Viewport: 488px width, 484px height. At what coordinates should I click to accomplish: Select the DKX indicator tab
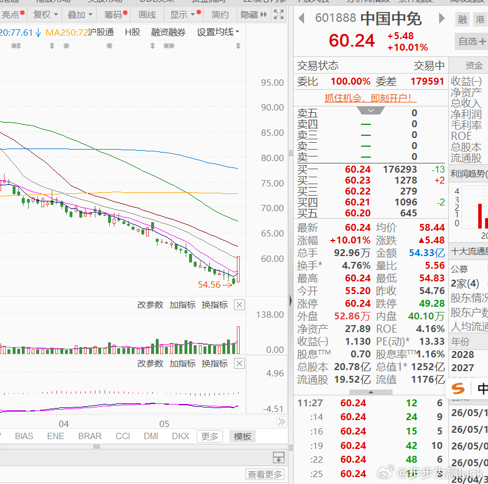(x=180, y=436)
